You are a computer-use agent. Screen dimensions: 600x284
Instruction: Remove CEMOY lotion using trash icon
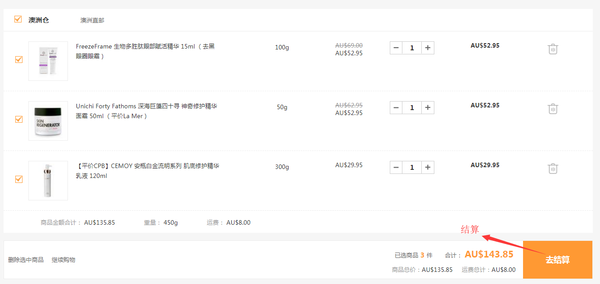553,169
